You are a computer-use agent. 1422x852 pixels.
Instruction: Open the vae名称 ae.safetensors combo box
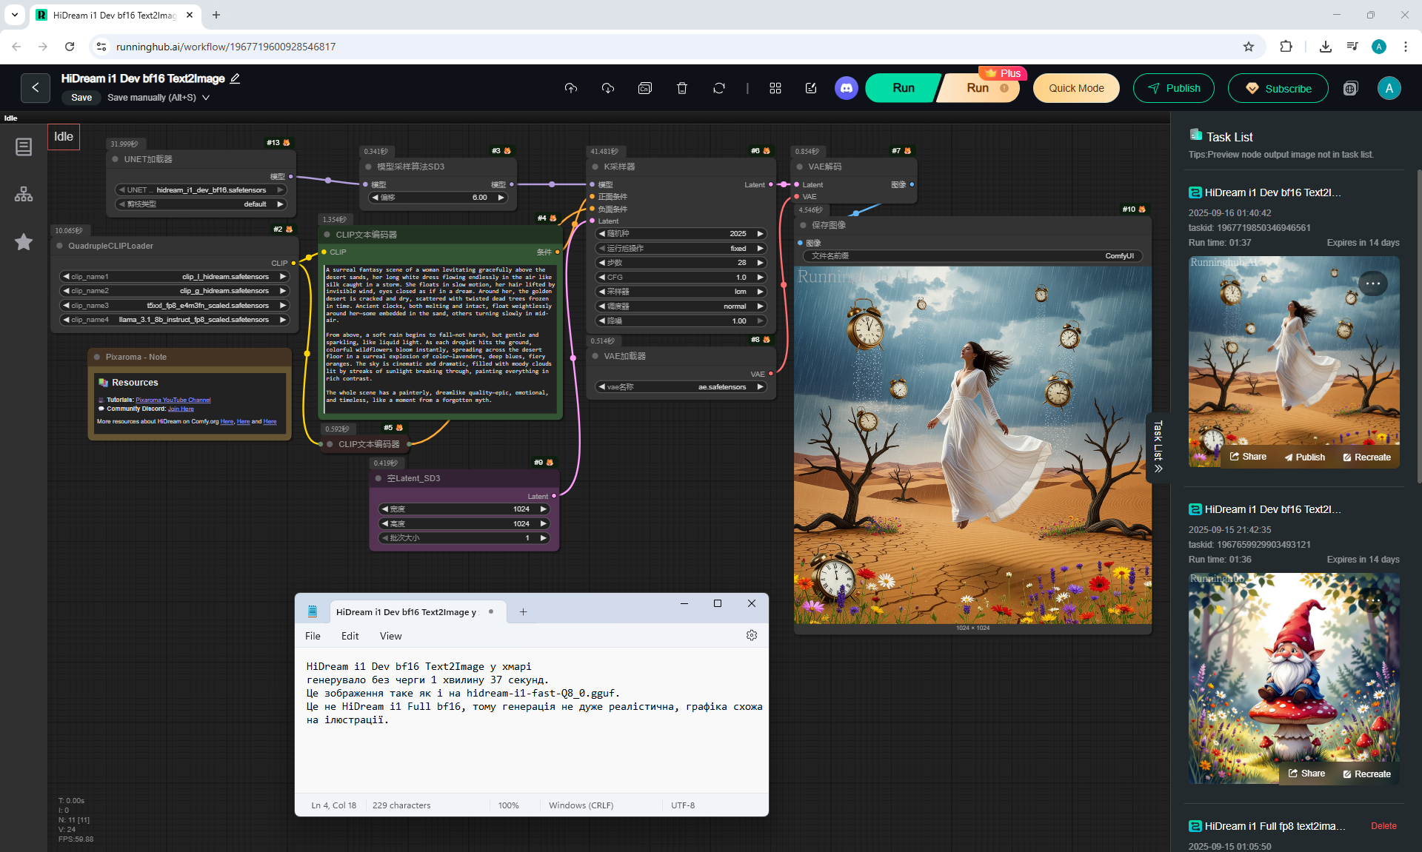coord(681,386)
